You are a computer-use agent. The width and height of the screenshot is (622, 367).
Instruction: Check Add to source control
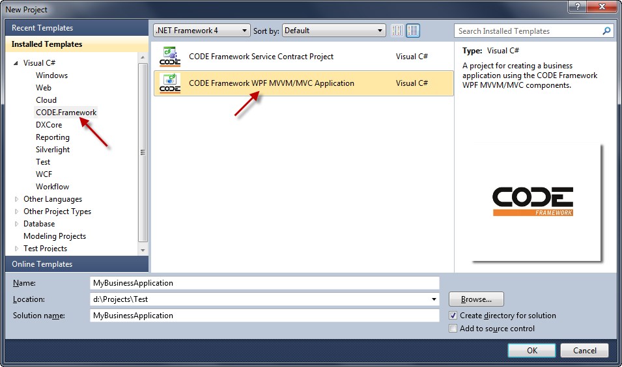[453, 329]
